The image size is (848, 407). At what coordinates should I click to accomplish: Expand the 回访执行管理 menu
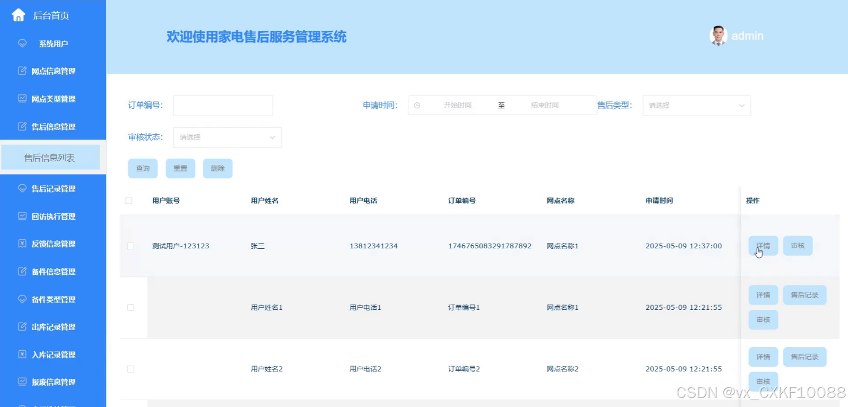(53, 217)
